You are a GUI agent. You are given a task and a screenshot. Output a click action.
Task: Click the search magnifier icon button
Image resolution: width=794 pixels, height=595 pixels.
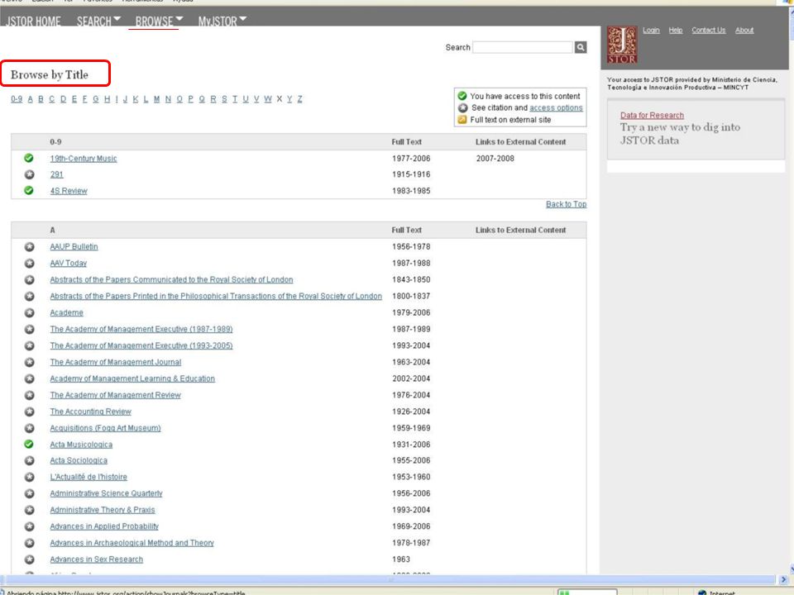pos(581,47)
